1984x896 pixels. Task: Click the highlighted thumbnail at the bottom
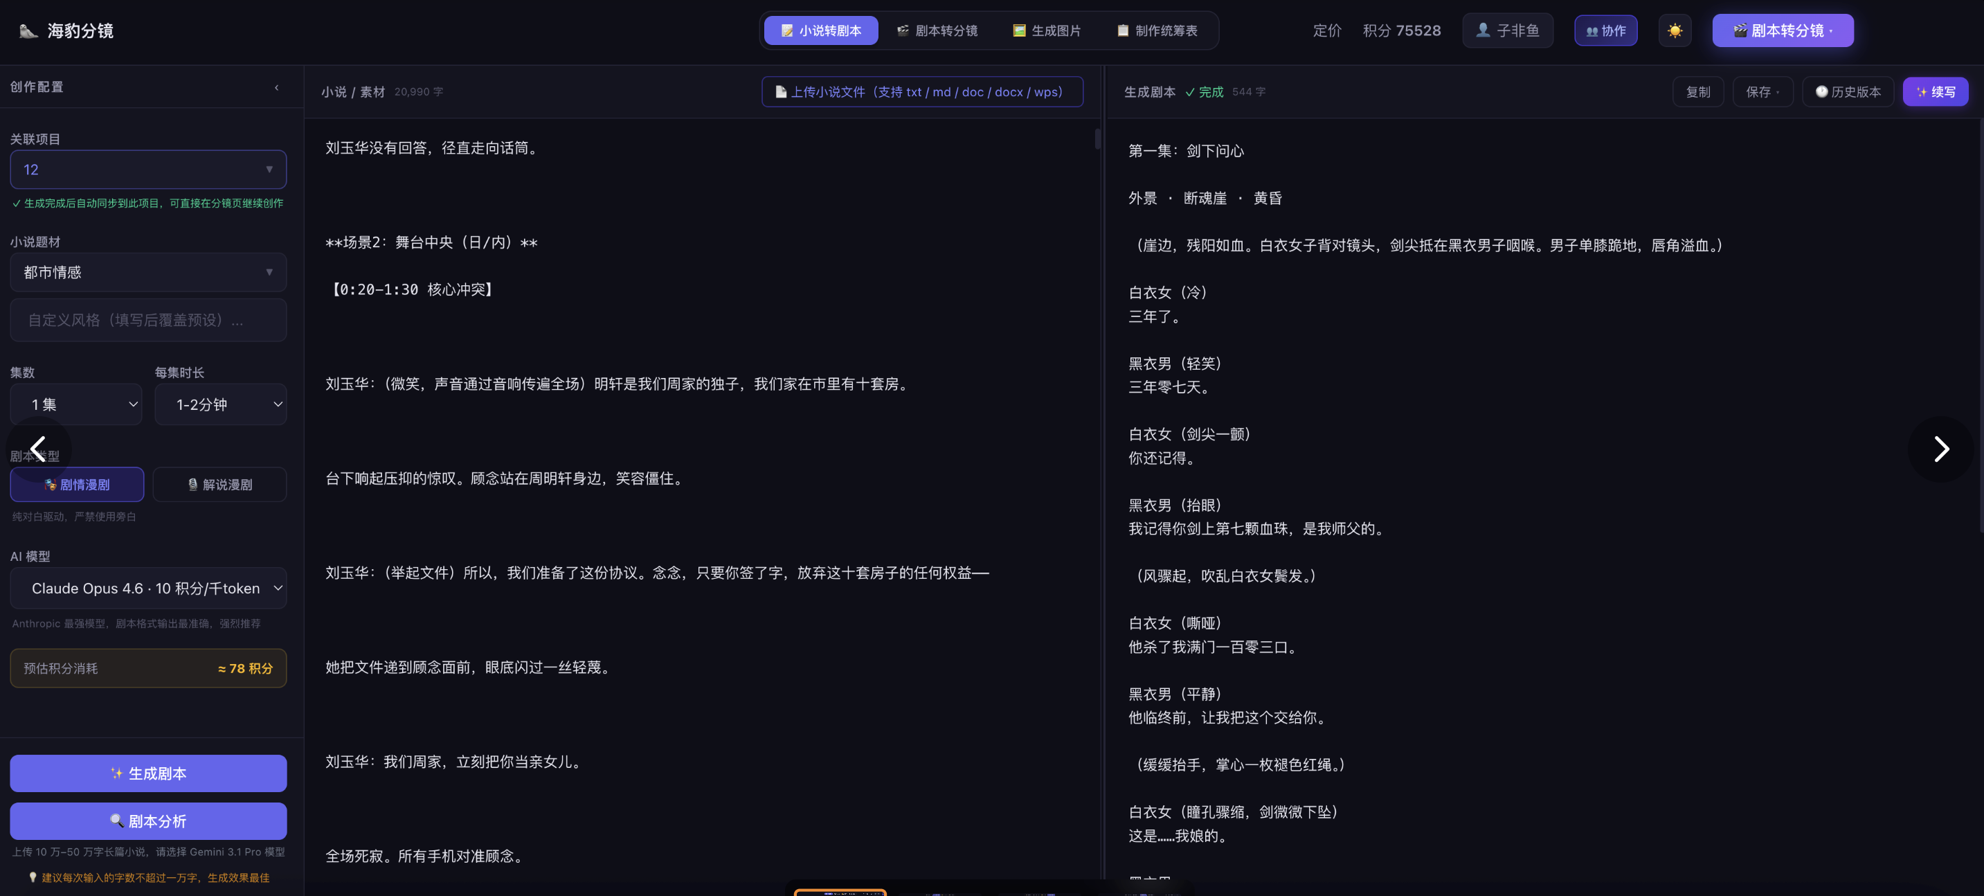(x=840, y=892)
